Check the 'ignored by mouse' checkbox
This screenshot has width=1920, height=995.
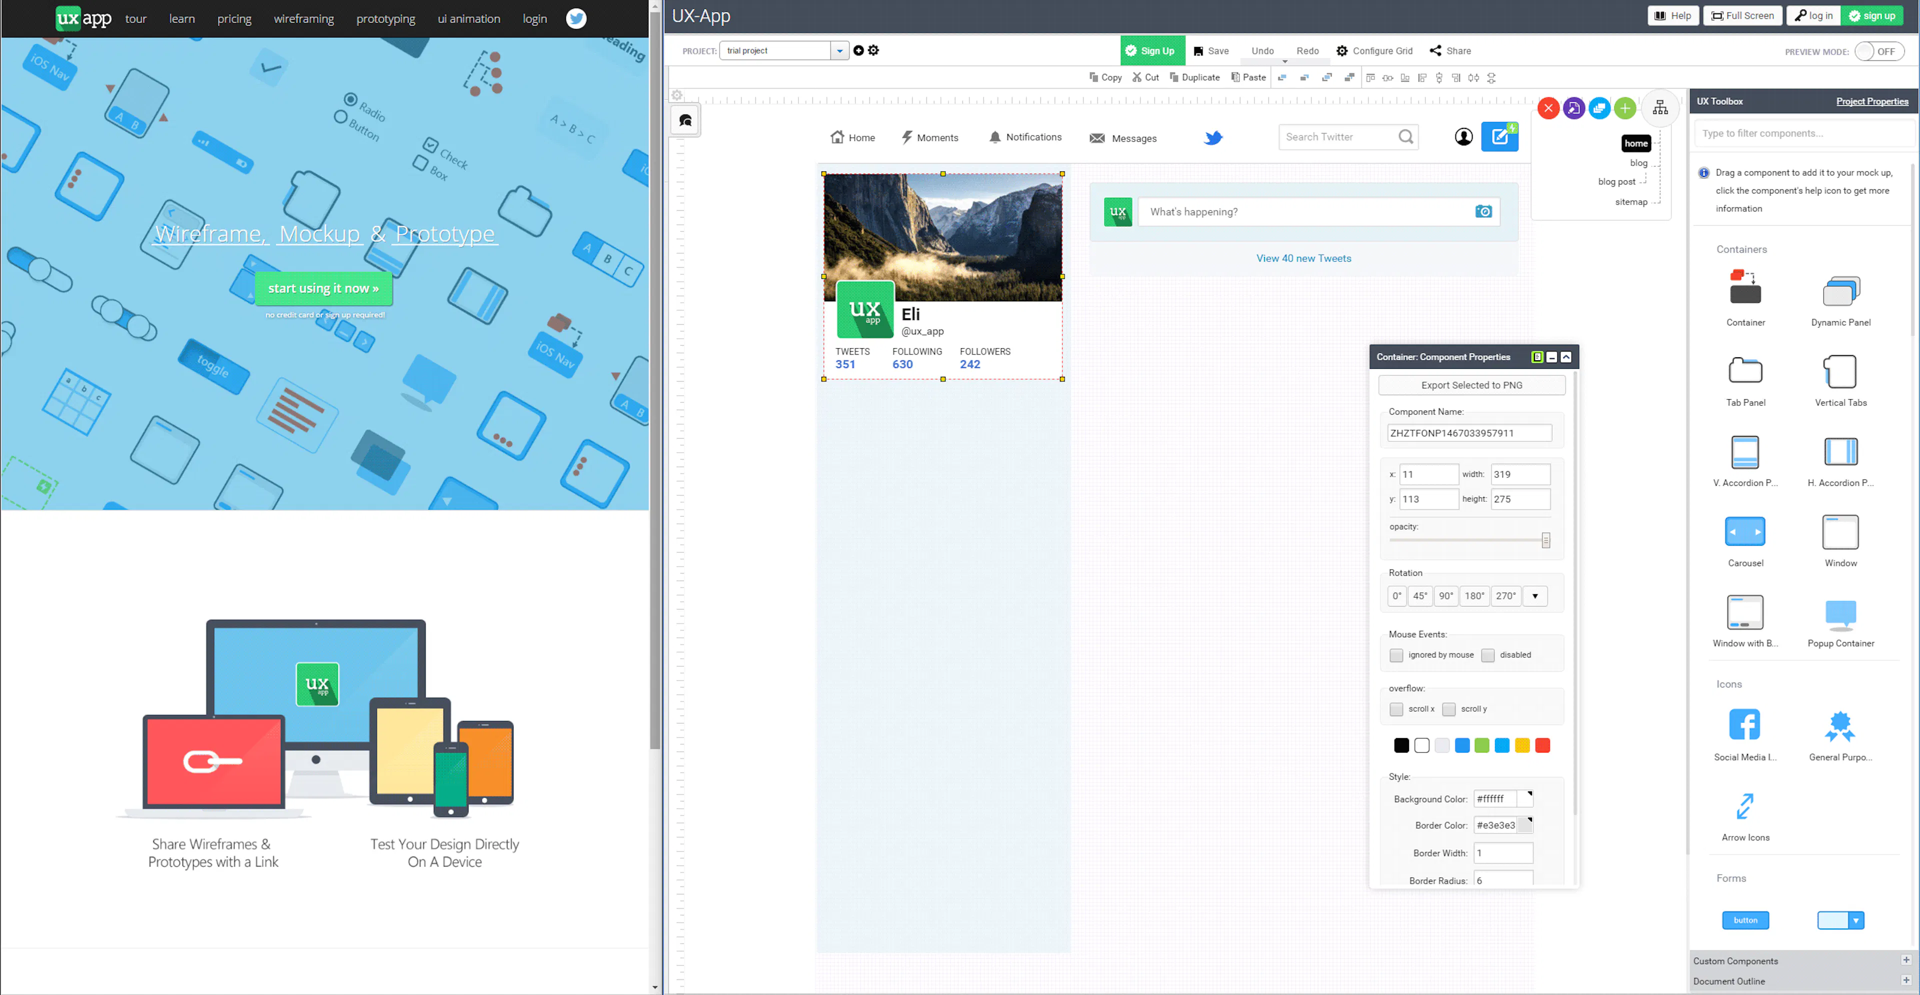tap(1396, 655)
